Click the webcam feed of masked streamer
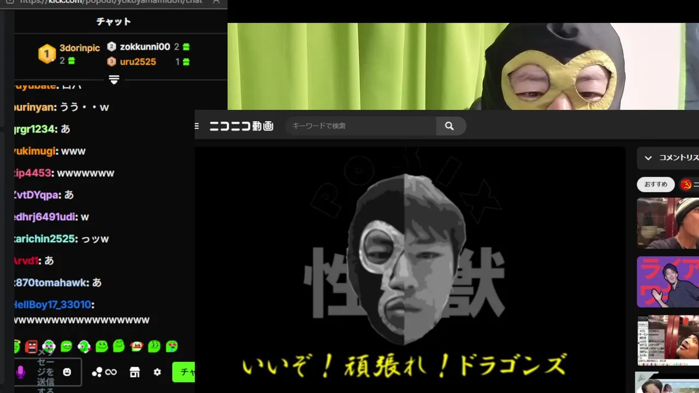This screenshot has height=393, width=699. coord(463,67)
